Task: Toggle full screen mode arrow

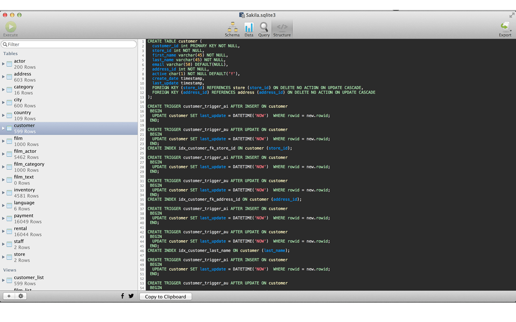Action: (x=512, y=15)
